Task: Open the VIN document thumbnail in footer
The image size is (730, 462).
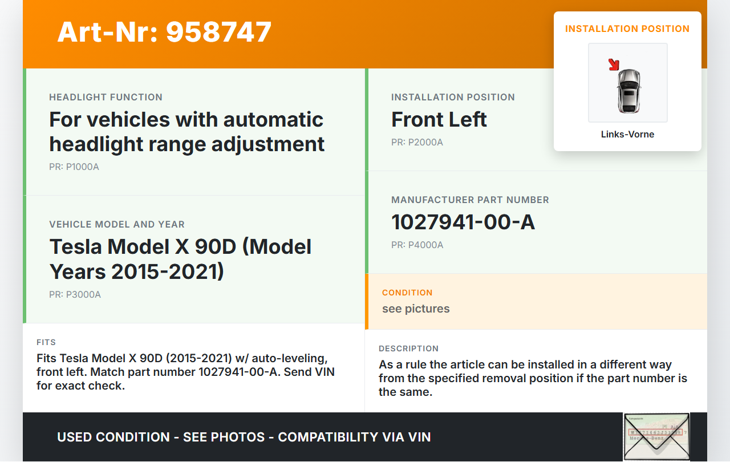Action: point(656,436)
